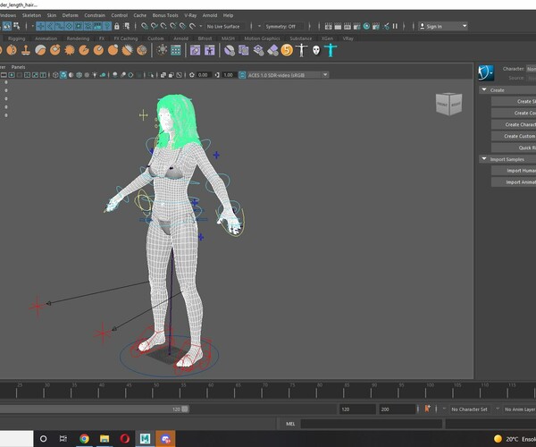Click the purple window with link icon on shelf
The width and height of the screenshot is (536, 447).
point(195,50)
